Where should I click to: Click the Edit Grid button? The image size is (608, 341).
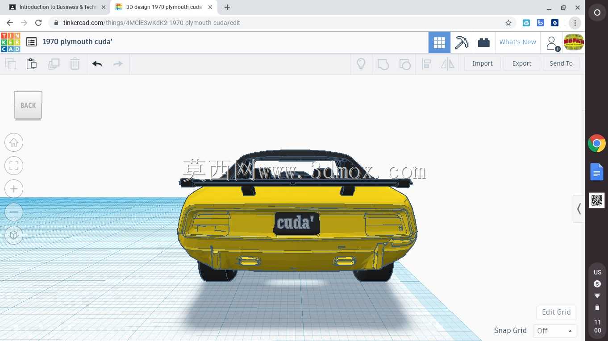coord(556,312)
